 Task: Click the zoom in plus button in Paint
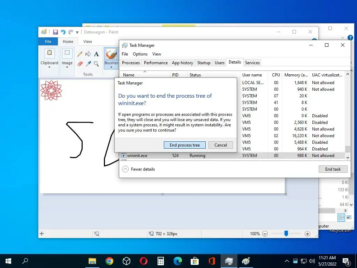pos(307,233)
